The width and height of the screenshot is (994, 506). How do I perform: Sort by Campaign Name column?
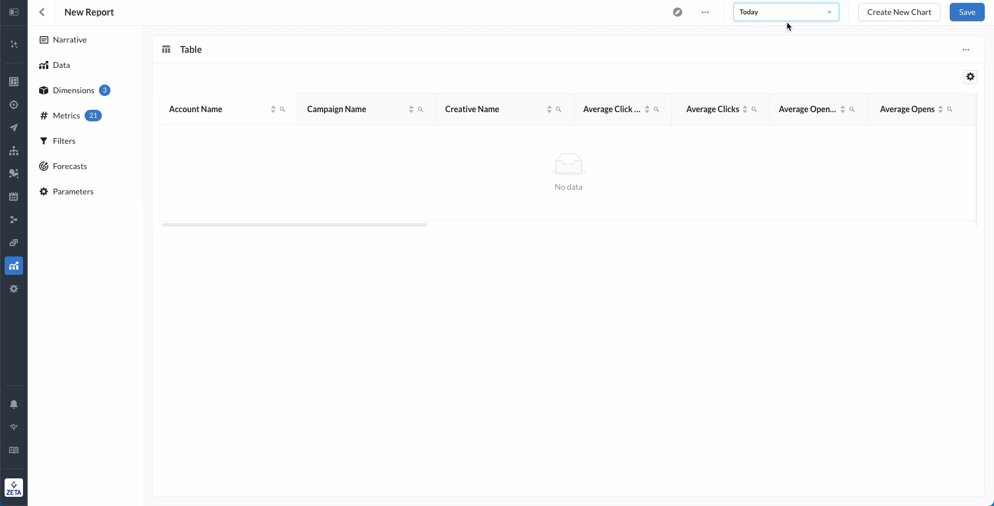click(x=411, y=109)
